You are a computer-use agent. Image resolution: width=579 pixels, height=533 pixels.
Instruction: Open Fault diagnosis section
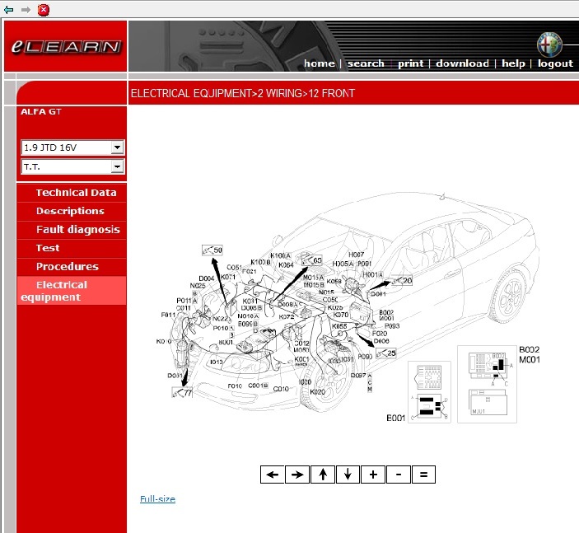point(78,230)
